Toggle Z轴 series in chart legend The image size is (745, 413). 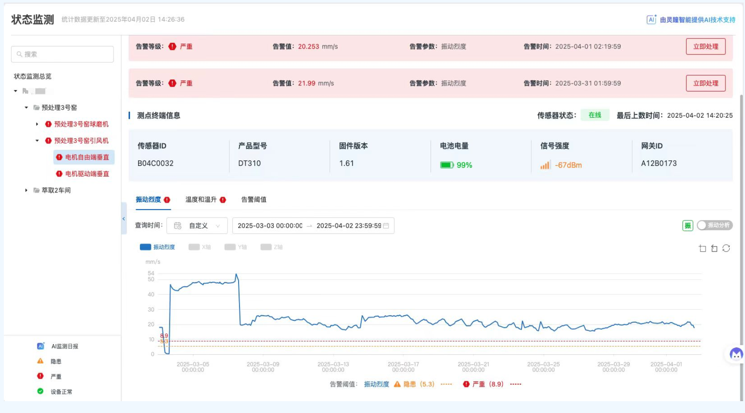(x=272, y=247)
